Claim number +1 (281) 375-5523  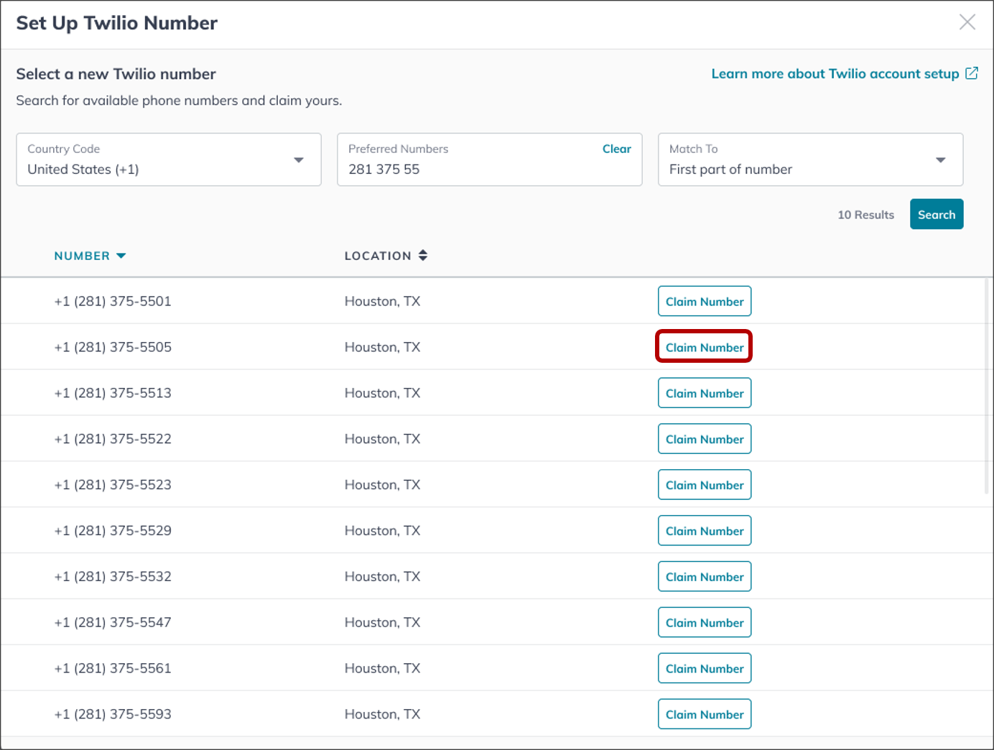[704, 486]
